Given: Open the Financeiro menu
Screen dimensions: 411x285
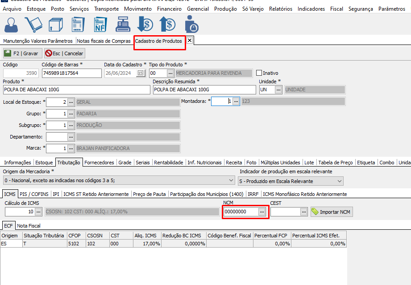Looking at the screenshot, I should click(x=169, y=9).
